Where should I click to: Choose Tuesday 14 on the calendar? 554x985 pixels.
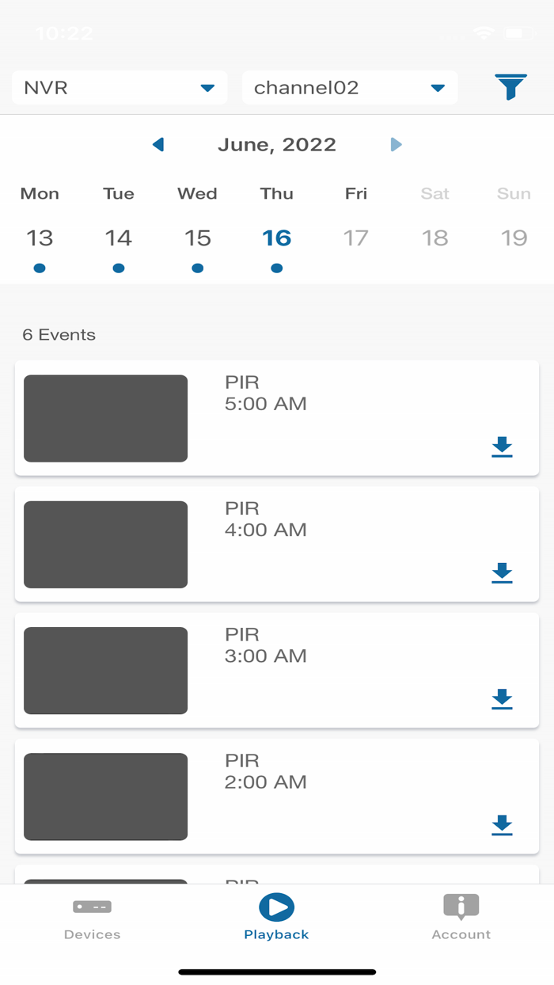(x=119, y=238)
